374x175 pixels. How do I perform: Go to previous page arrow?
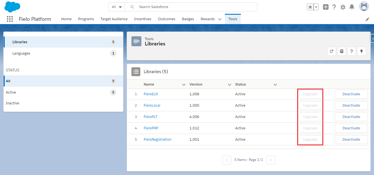click(x=227, y=160)
